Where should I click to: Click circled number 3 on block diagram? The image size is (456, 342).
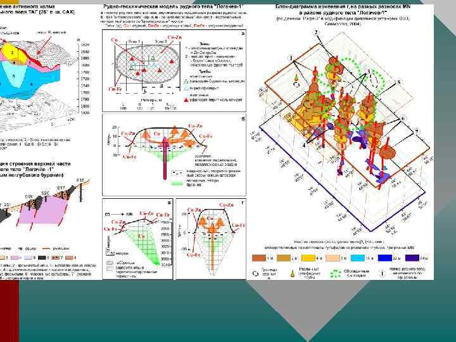pyautogui.click(x=369, y=71)
